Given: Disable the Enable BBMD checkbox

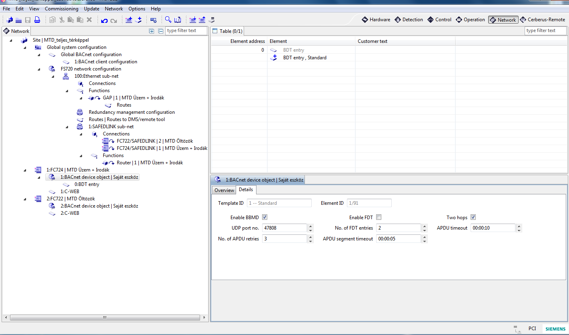Looking at the screenshot, I should (x=264, y=217).
